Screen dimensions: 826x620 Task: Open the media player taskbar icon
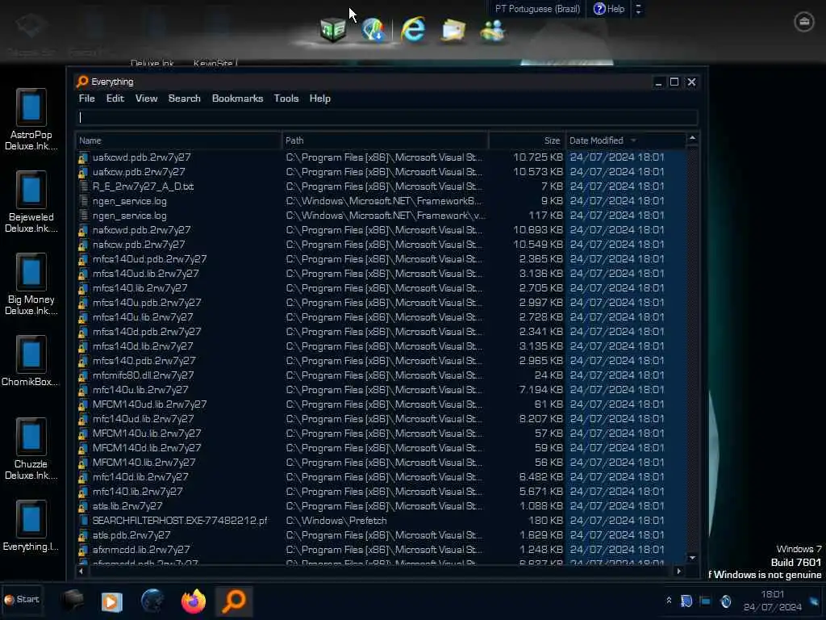111,601
